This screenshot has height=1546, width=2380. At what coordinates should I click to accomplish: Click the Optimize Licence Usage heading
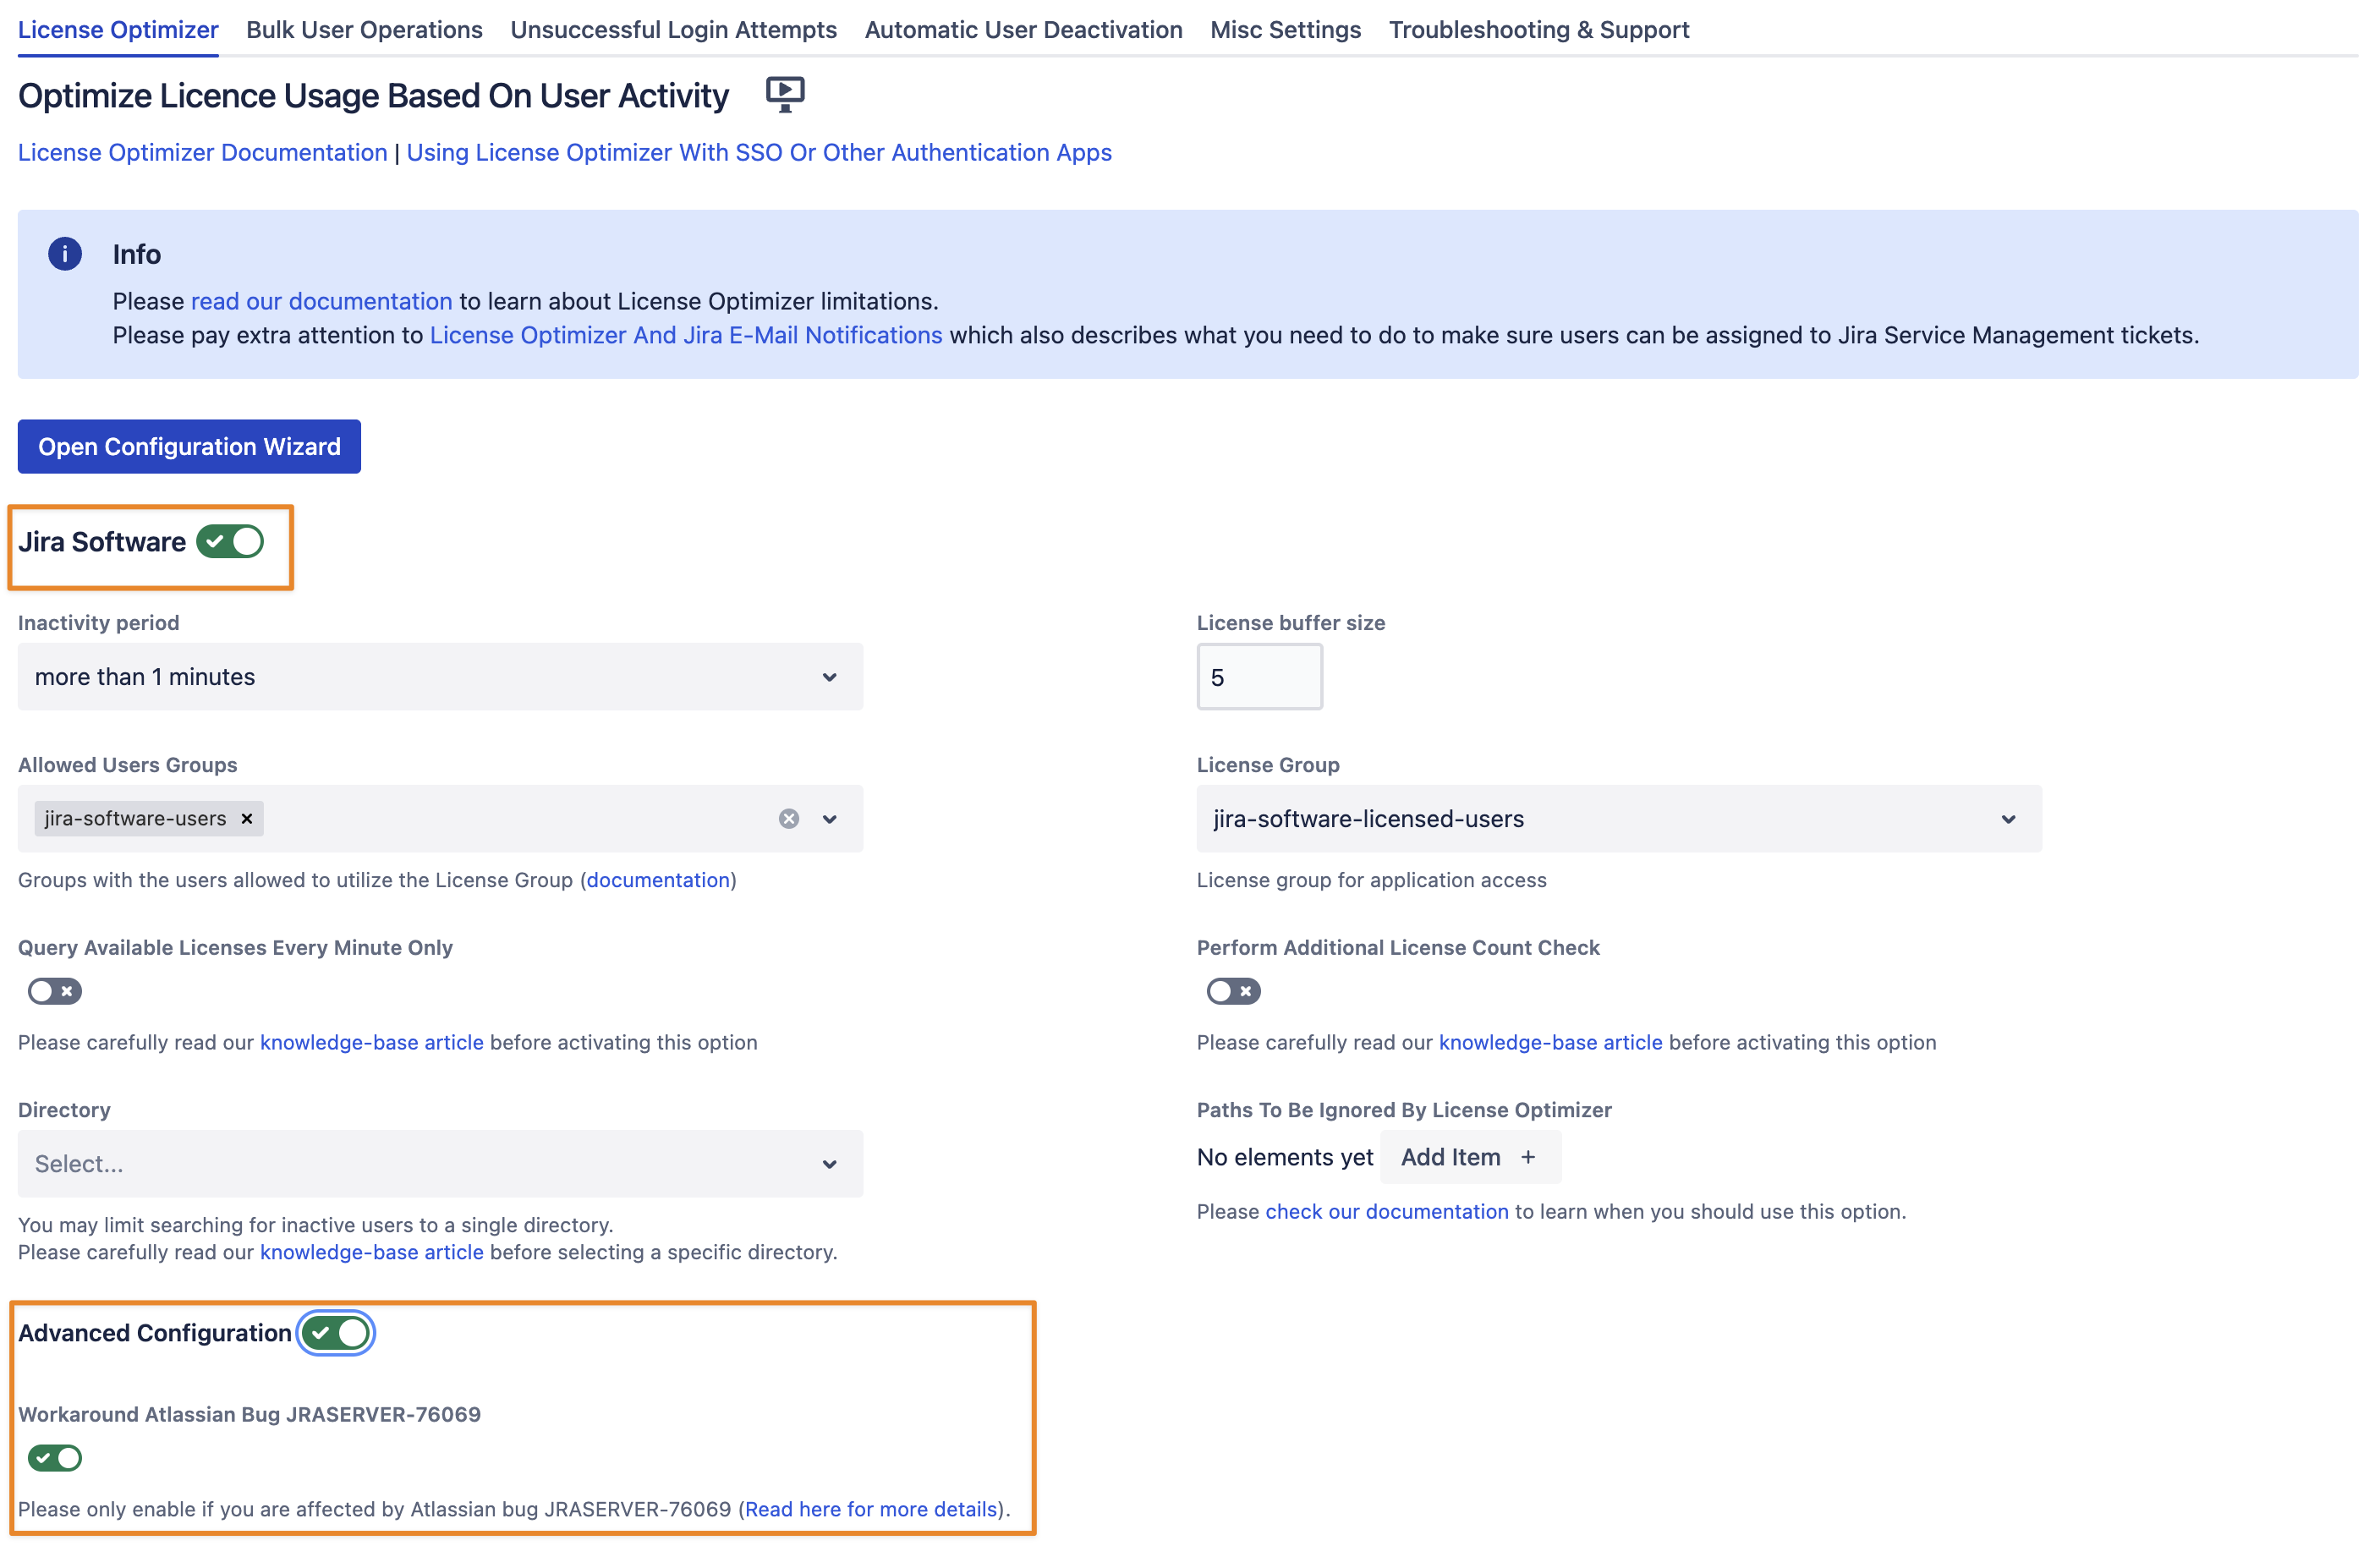coord(373,96)
